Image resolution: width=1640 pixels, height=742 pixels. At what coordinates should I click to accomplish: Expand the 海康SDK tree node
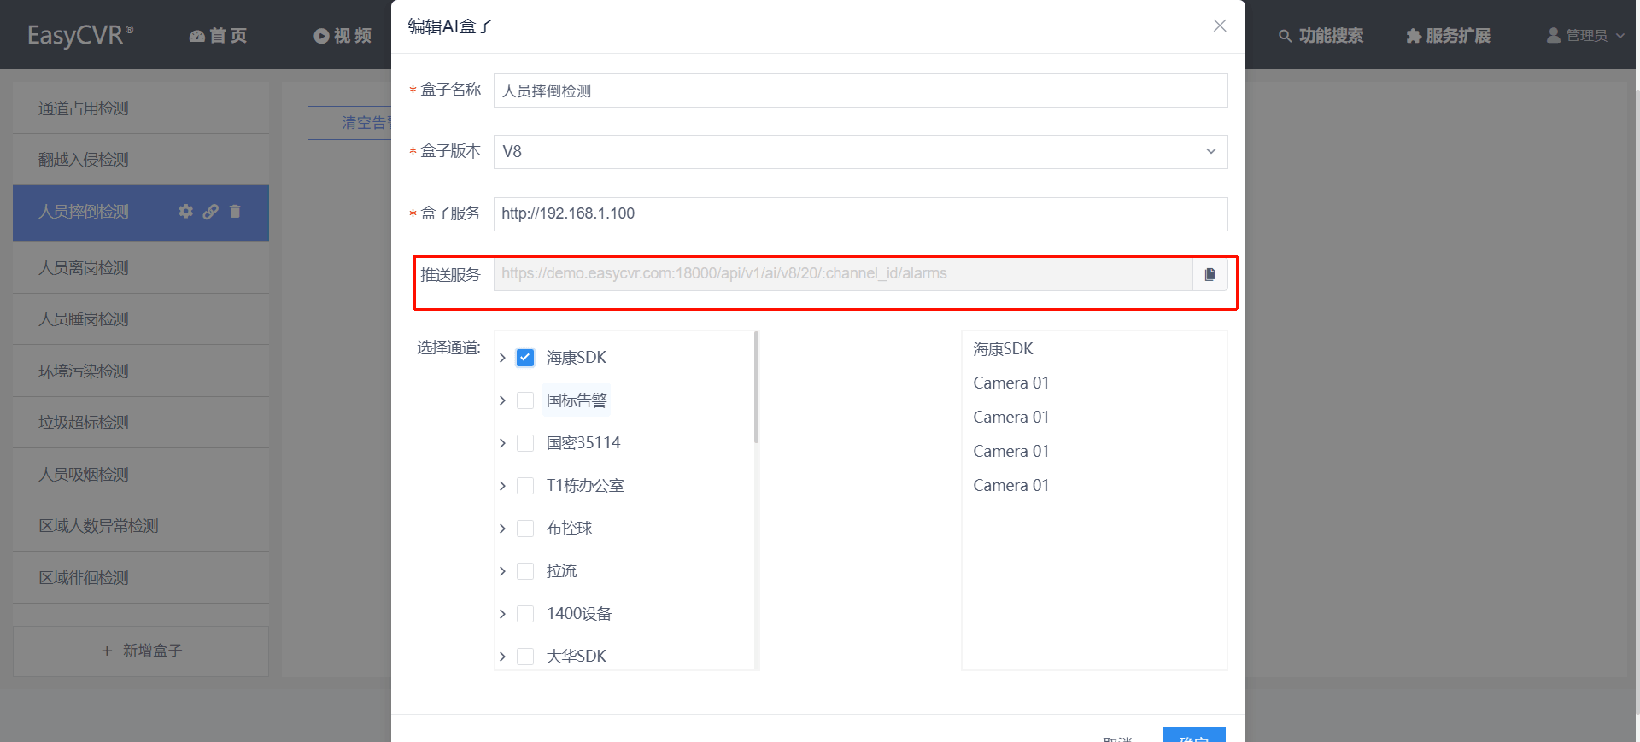click(502, 358)
